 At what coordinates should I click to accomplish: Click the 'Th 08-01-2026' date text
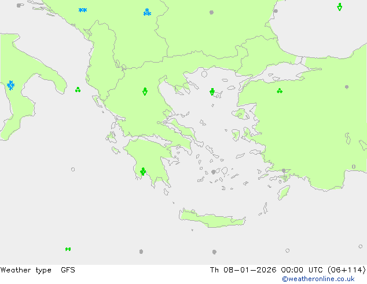243,270
